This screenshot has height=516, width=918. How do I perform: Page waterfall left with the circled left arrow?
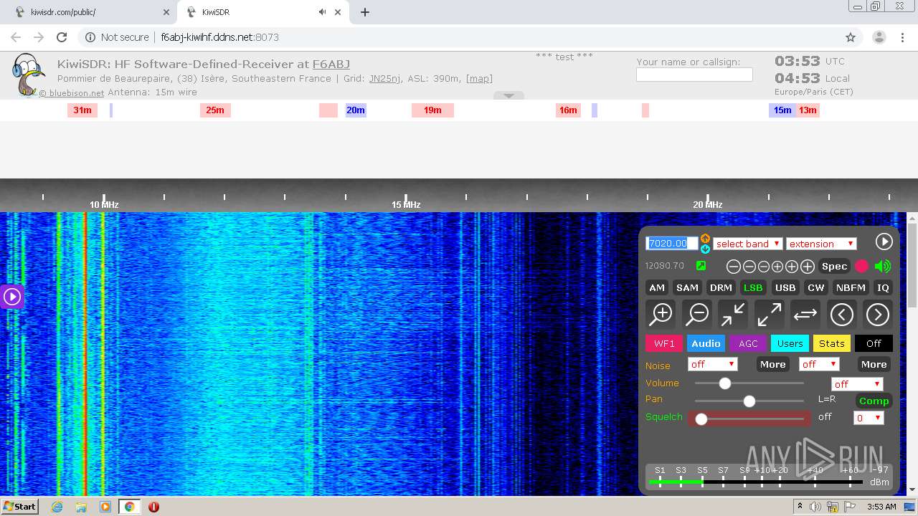point(842,314)
